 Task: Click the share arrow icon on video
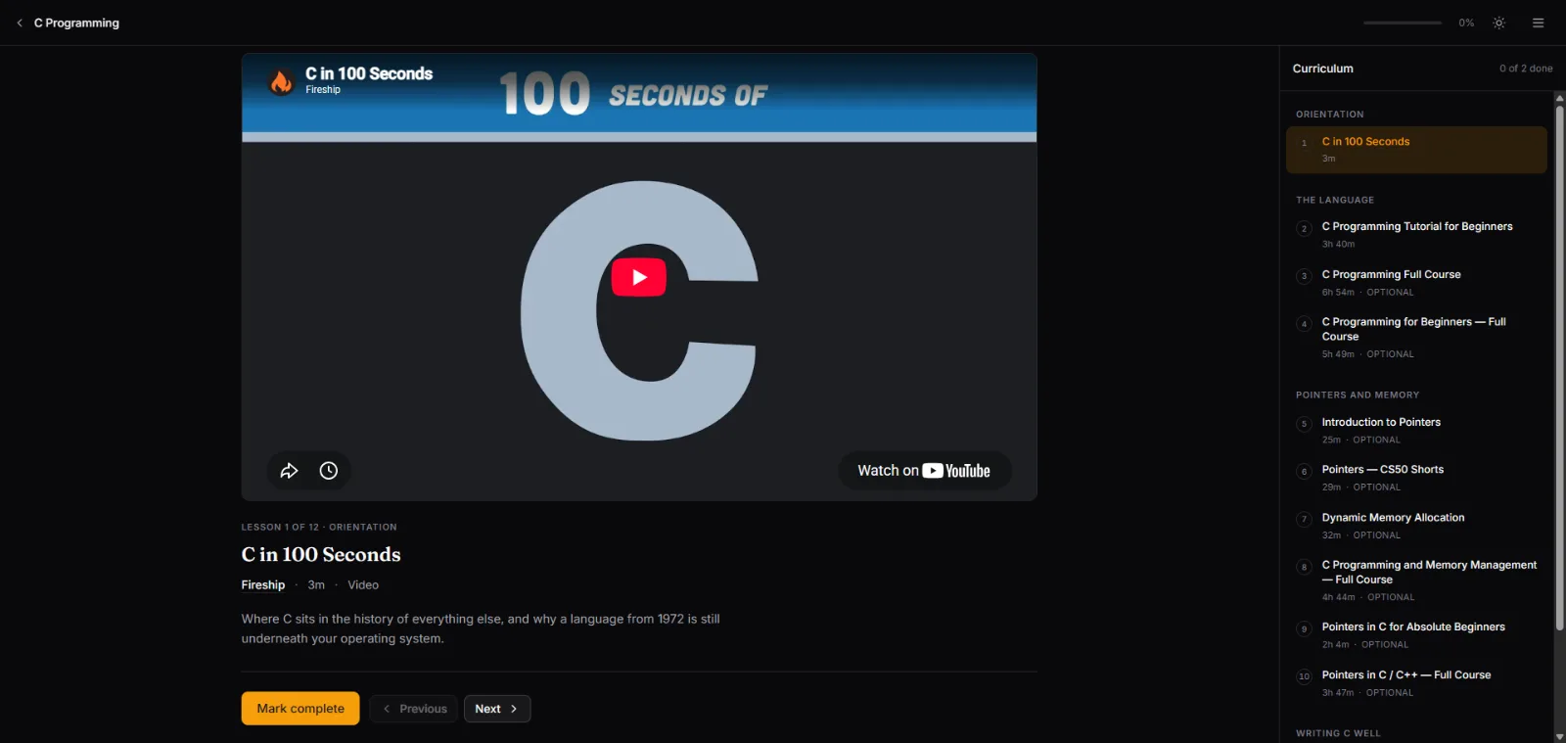(289, 471)
